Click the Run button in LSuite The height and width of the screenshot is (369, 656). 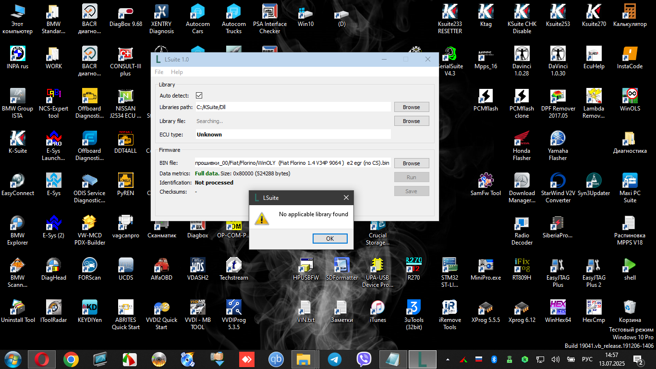(412, 177)
